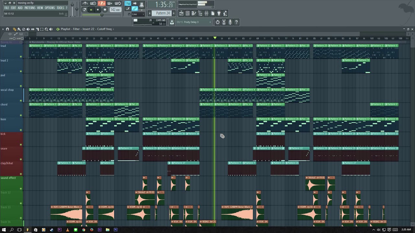This screenshot has height=233, width=415.
Task: Click the help question mark icon
Action: coord(236,22)
